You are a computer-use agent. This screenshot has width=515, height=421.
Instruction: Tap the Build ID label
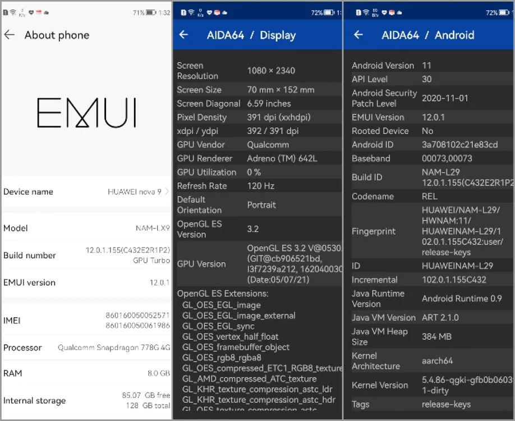click(x=367, y=177)
